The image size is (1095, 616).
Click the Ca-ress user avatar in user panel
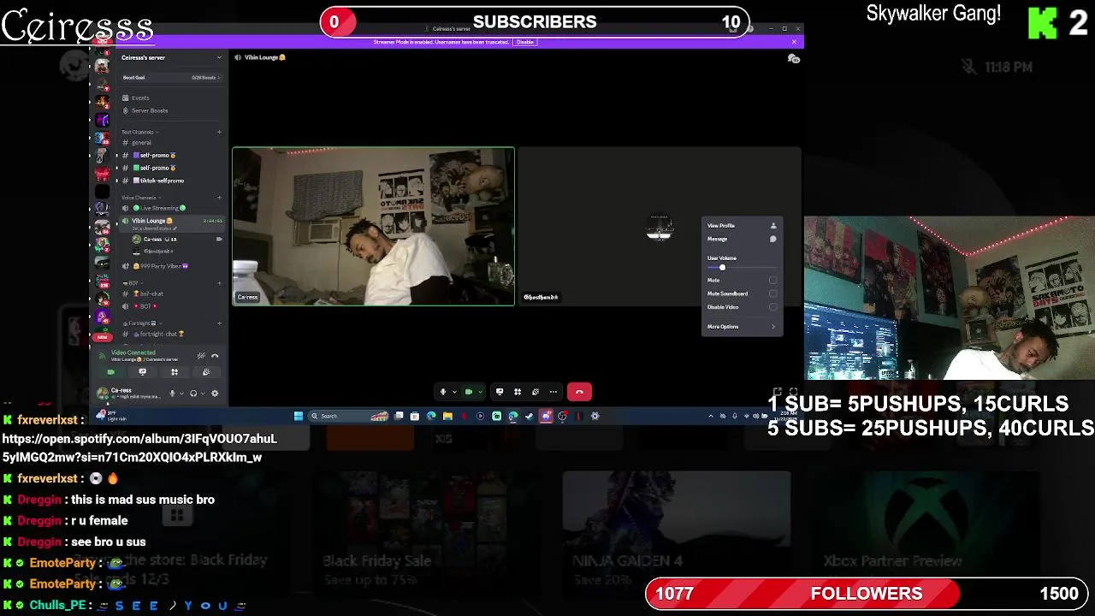[103, 393]
